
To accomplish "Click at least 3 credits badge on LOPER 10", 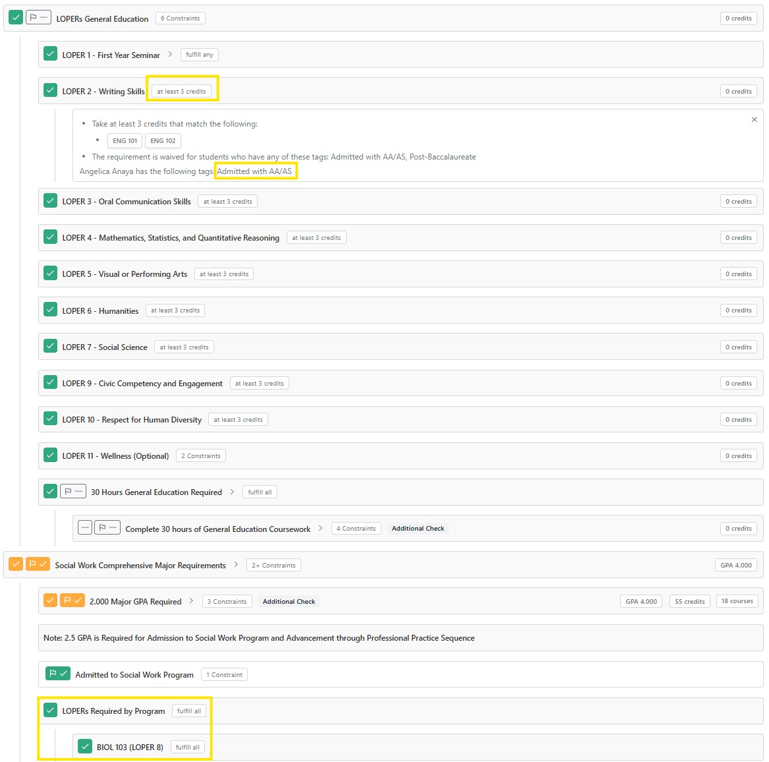I will pos(239,419).
